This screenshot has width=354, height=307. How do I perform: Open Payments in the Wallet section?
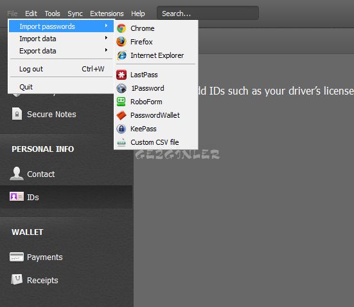click(x=67, y=257)
